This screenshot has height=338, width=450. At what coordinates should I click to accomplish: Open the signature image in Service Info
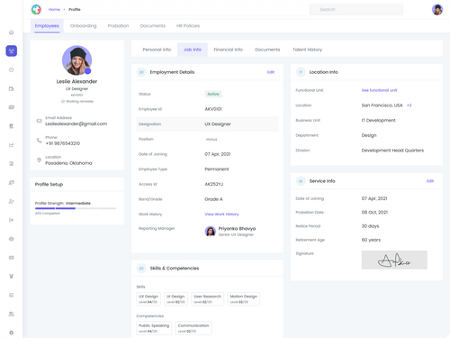click(x=394, y=260)
